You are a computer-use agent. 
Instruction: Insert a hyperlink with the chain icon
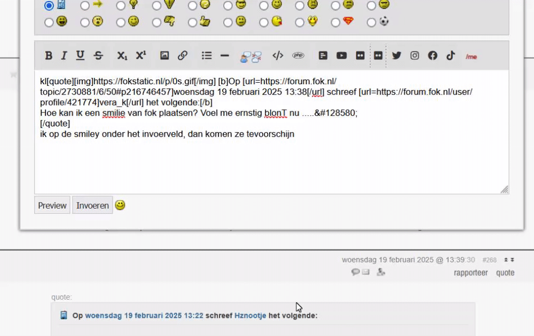click(183, 55)
